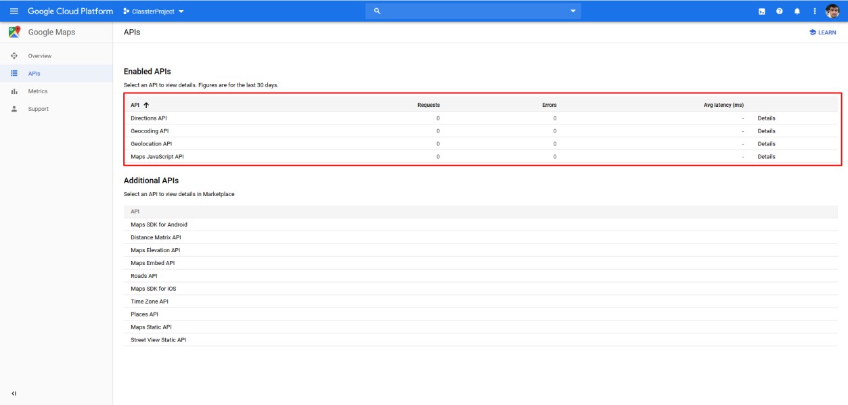848x405 pixels.
Task: Collapse the sidebar with bottom arrow icon
Action: (x=14, y=394)
